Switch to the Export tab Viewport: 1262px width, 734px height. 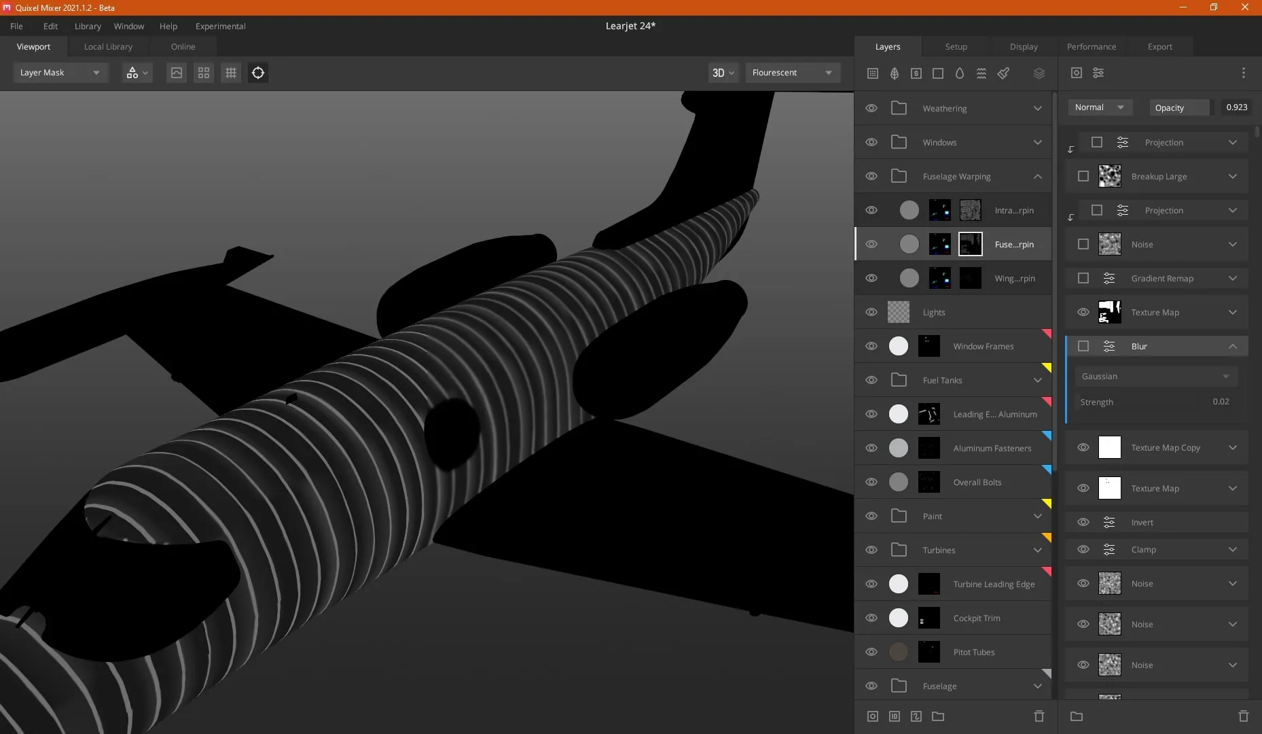point(1159,47)
